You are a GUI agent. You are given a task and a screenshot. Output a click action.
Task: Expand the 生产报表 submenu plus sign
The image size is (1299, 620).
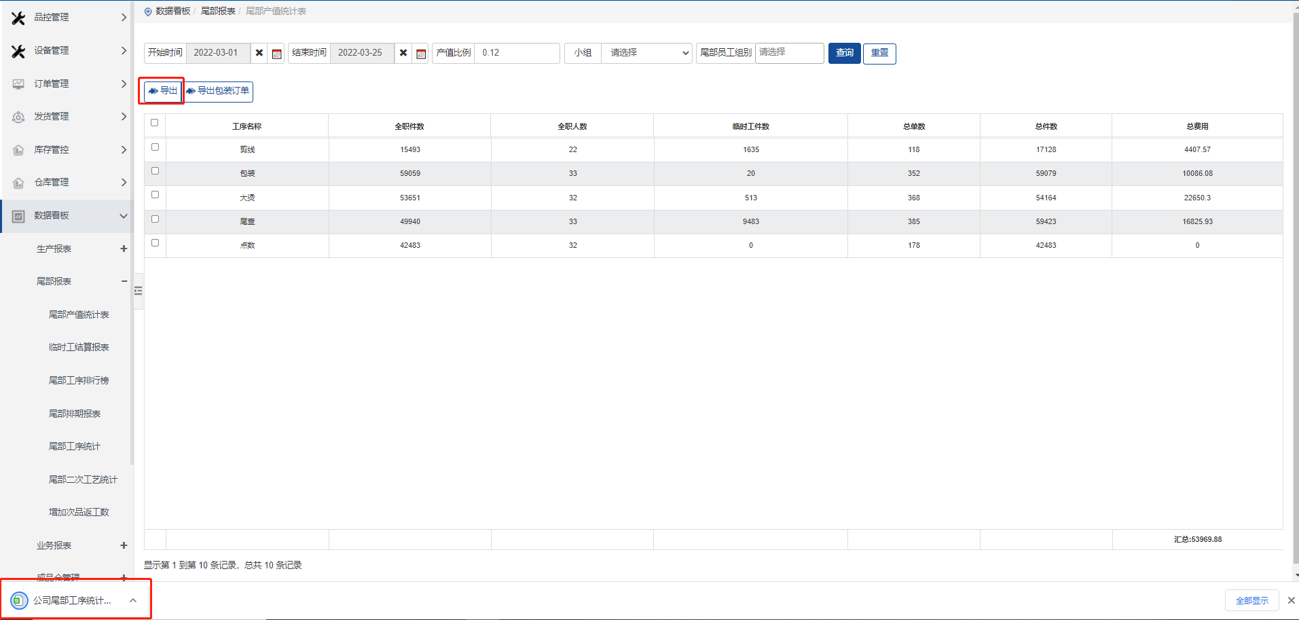[124, 249]
